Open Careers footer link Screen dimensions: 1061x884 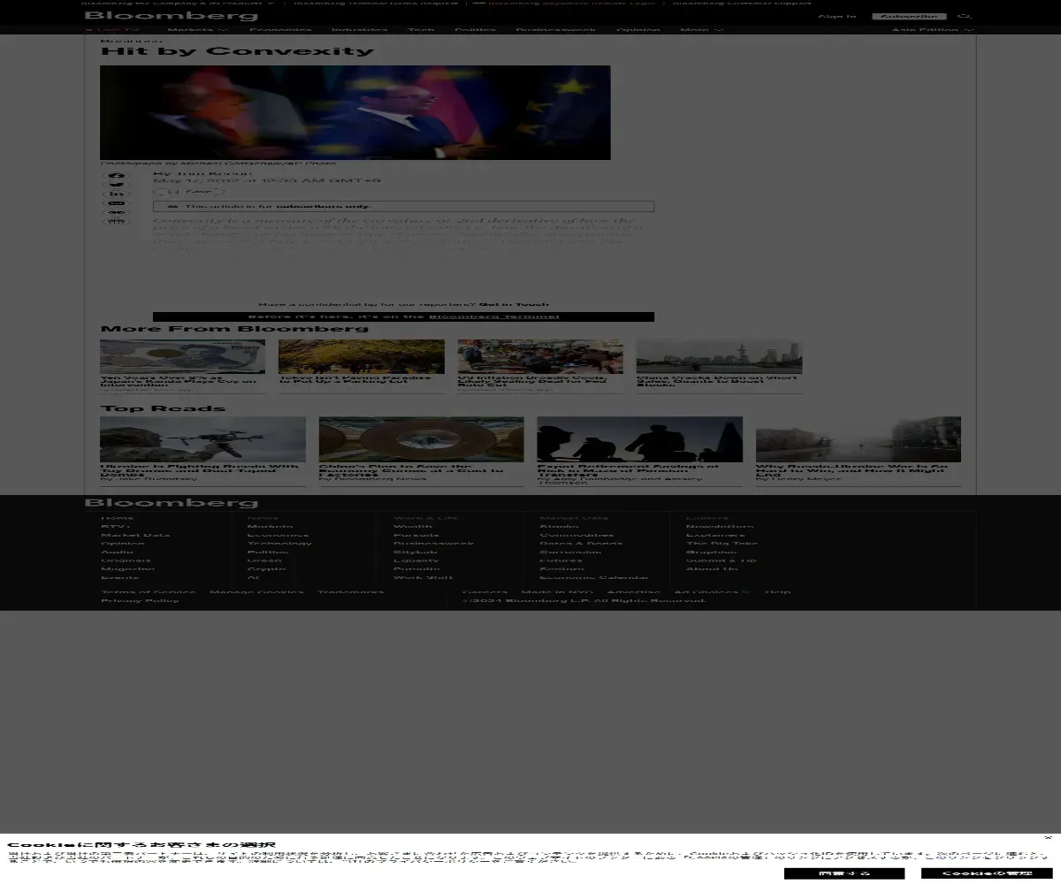[x=485, y=592]
